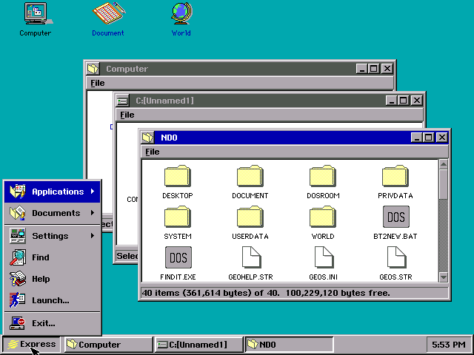Screen dimensions: 474x355
Task: Expand the Documents submenu arrow
Action: coord(93,213)
